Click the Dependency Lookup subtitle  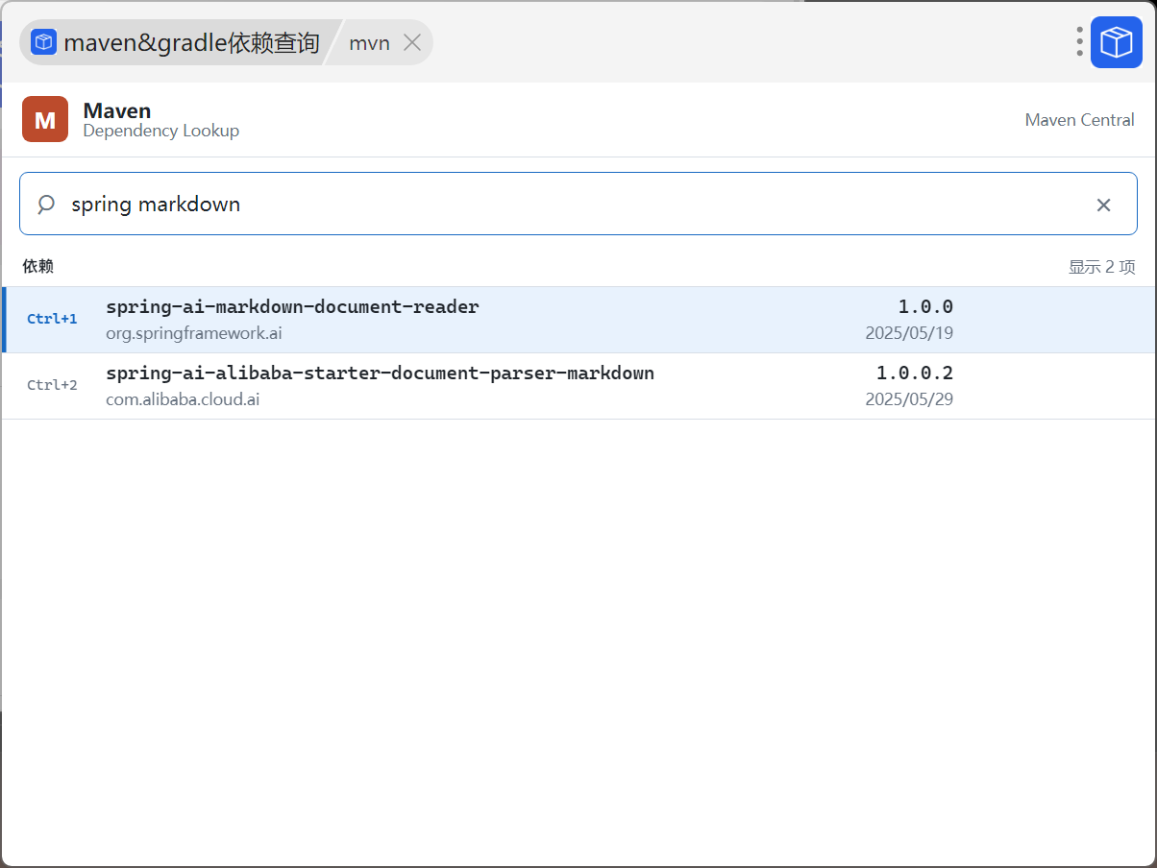point(161,131)
